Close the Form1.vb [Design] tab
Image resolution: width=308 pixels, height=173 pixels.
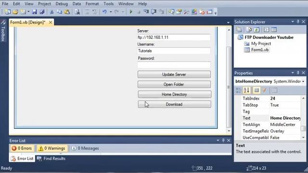click(x=51, y=23)
